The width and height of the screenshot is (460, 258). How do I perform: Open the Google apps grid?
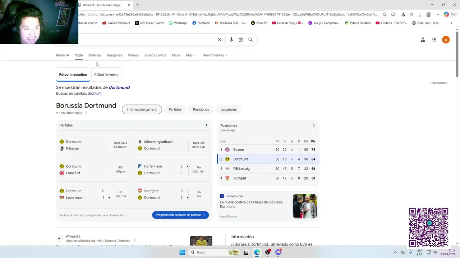point(434,40)
